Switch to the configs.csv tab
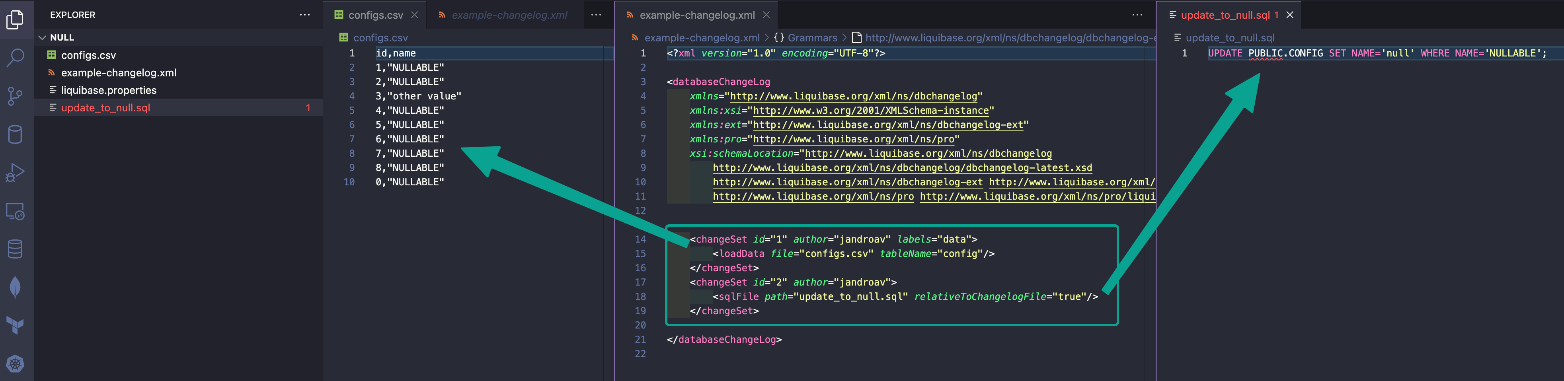The width and height of the screenshot is (1564, 381). [x=374, y=15]
